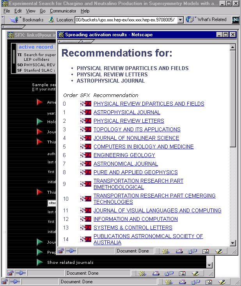241x286 pixels.
Task: Click the SFX window scroll down arrow
Action: point(209,265)
